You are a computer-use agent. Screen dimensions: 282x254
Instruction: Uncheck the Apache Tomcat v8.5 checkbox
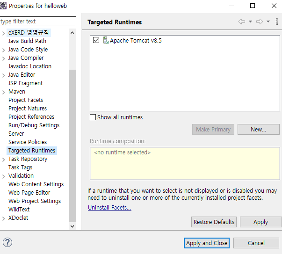(96, 41)
